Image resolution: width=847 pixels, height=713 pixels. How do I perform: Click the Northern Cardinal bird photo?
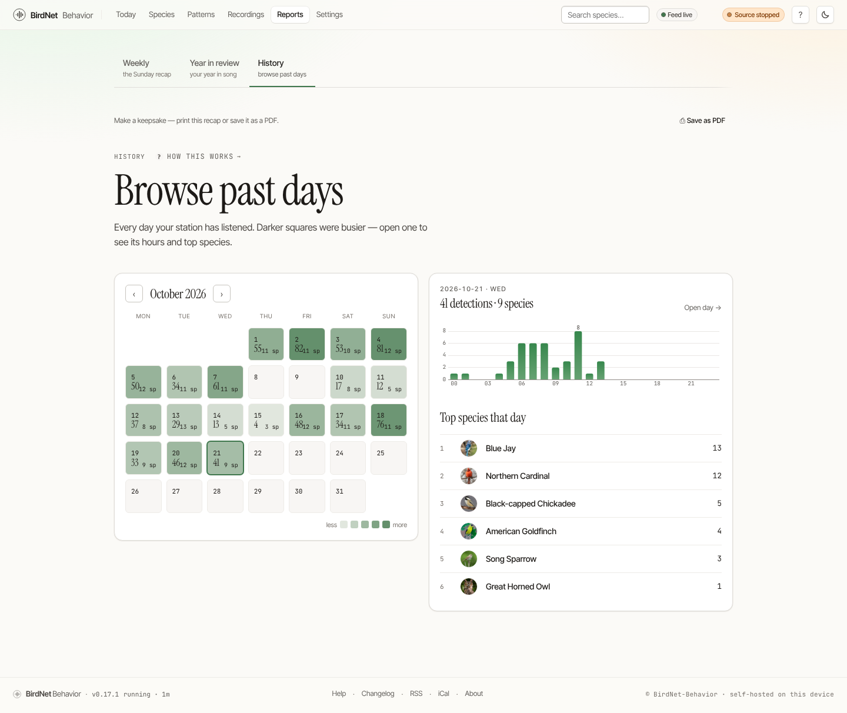(x=469, y=476)
